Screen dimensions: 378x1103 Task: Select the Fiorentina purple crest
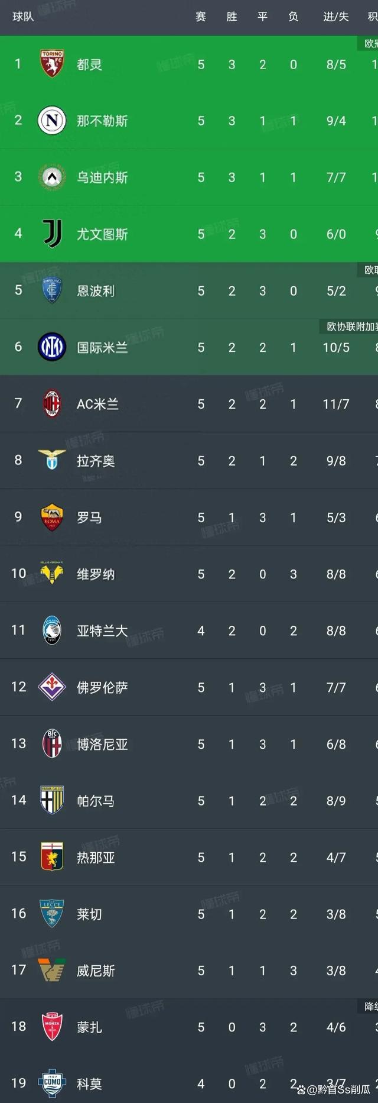pos(52,687)
